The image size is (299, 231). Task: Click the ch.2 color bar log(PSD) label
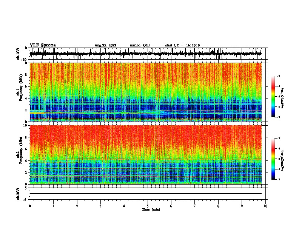click(283, 160)
